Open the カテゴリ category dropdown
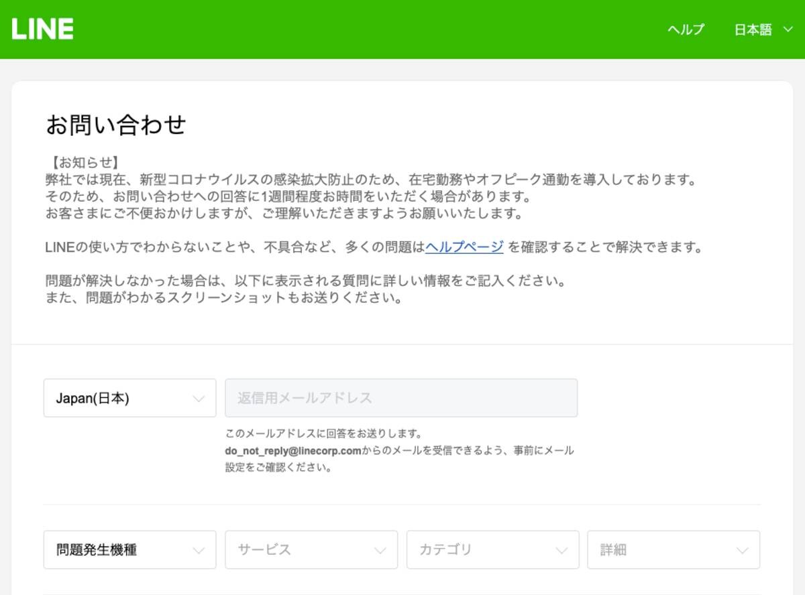The image size is (805, 595). pos(492,549)
